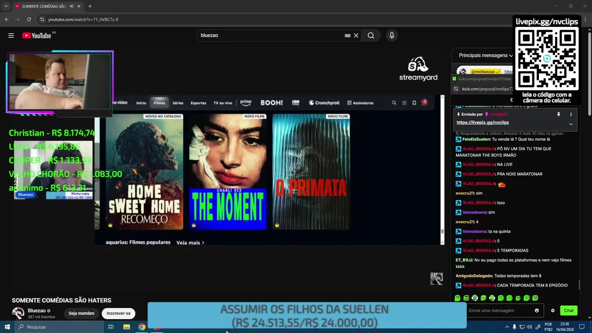This screenshot has width=592, height=333.
Task: Switch to the SOMENTE COMÉDIAS SÃO browser tab
Action: coord(44,6)
